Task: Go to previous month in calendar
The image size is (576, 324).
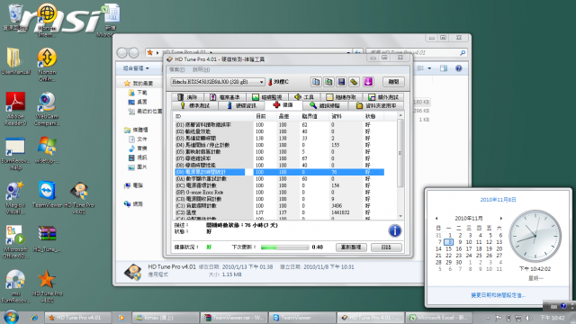Action: (436, 218)
